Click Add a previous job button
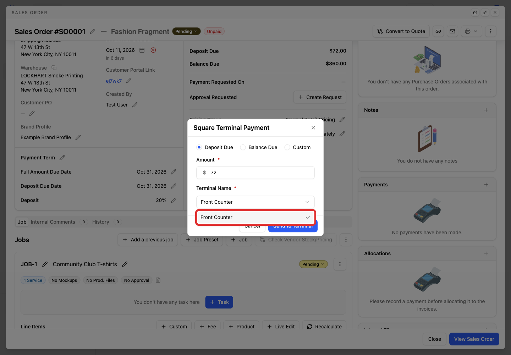The image size is (511, 355). (x=148, y=240)
